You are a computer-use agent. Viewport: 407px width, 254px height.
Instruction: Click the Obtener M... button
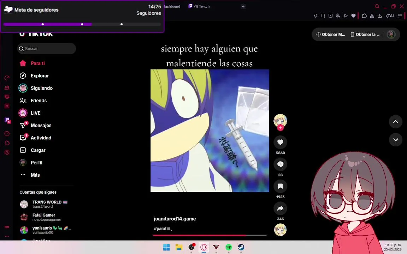tap(331, 35)
